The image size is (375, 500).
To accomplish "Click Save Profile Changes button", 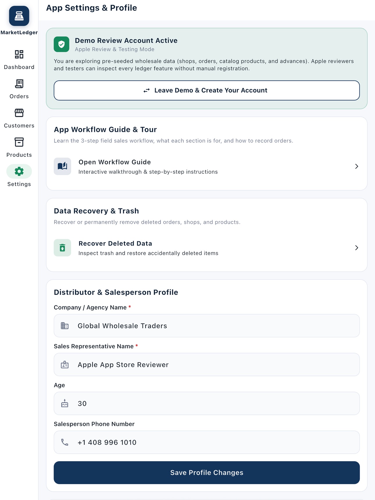I will point(207,473).
